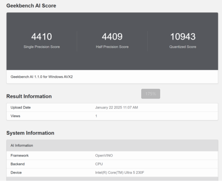This screenshot has height=181, width=222.
Task: Select the January 22 2025 11:07 AM value
Action: (117, 107)
